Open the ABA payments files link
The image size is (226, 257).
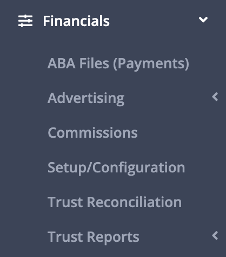[118, 63]
